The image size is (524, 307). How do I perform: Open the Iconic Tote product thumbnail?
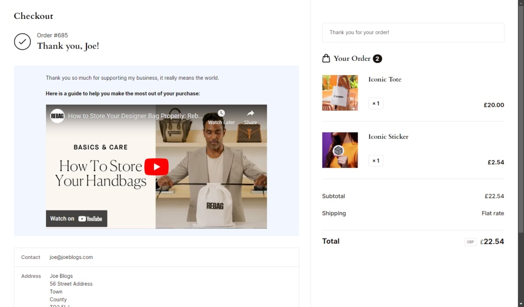(340, 93)
